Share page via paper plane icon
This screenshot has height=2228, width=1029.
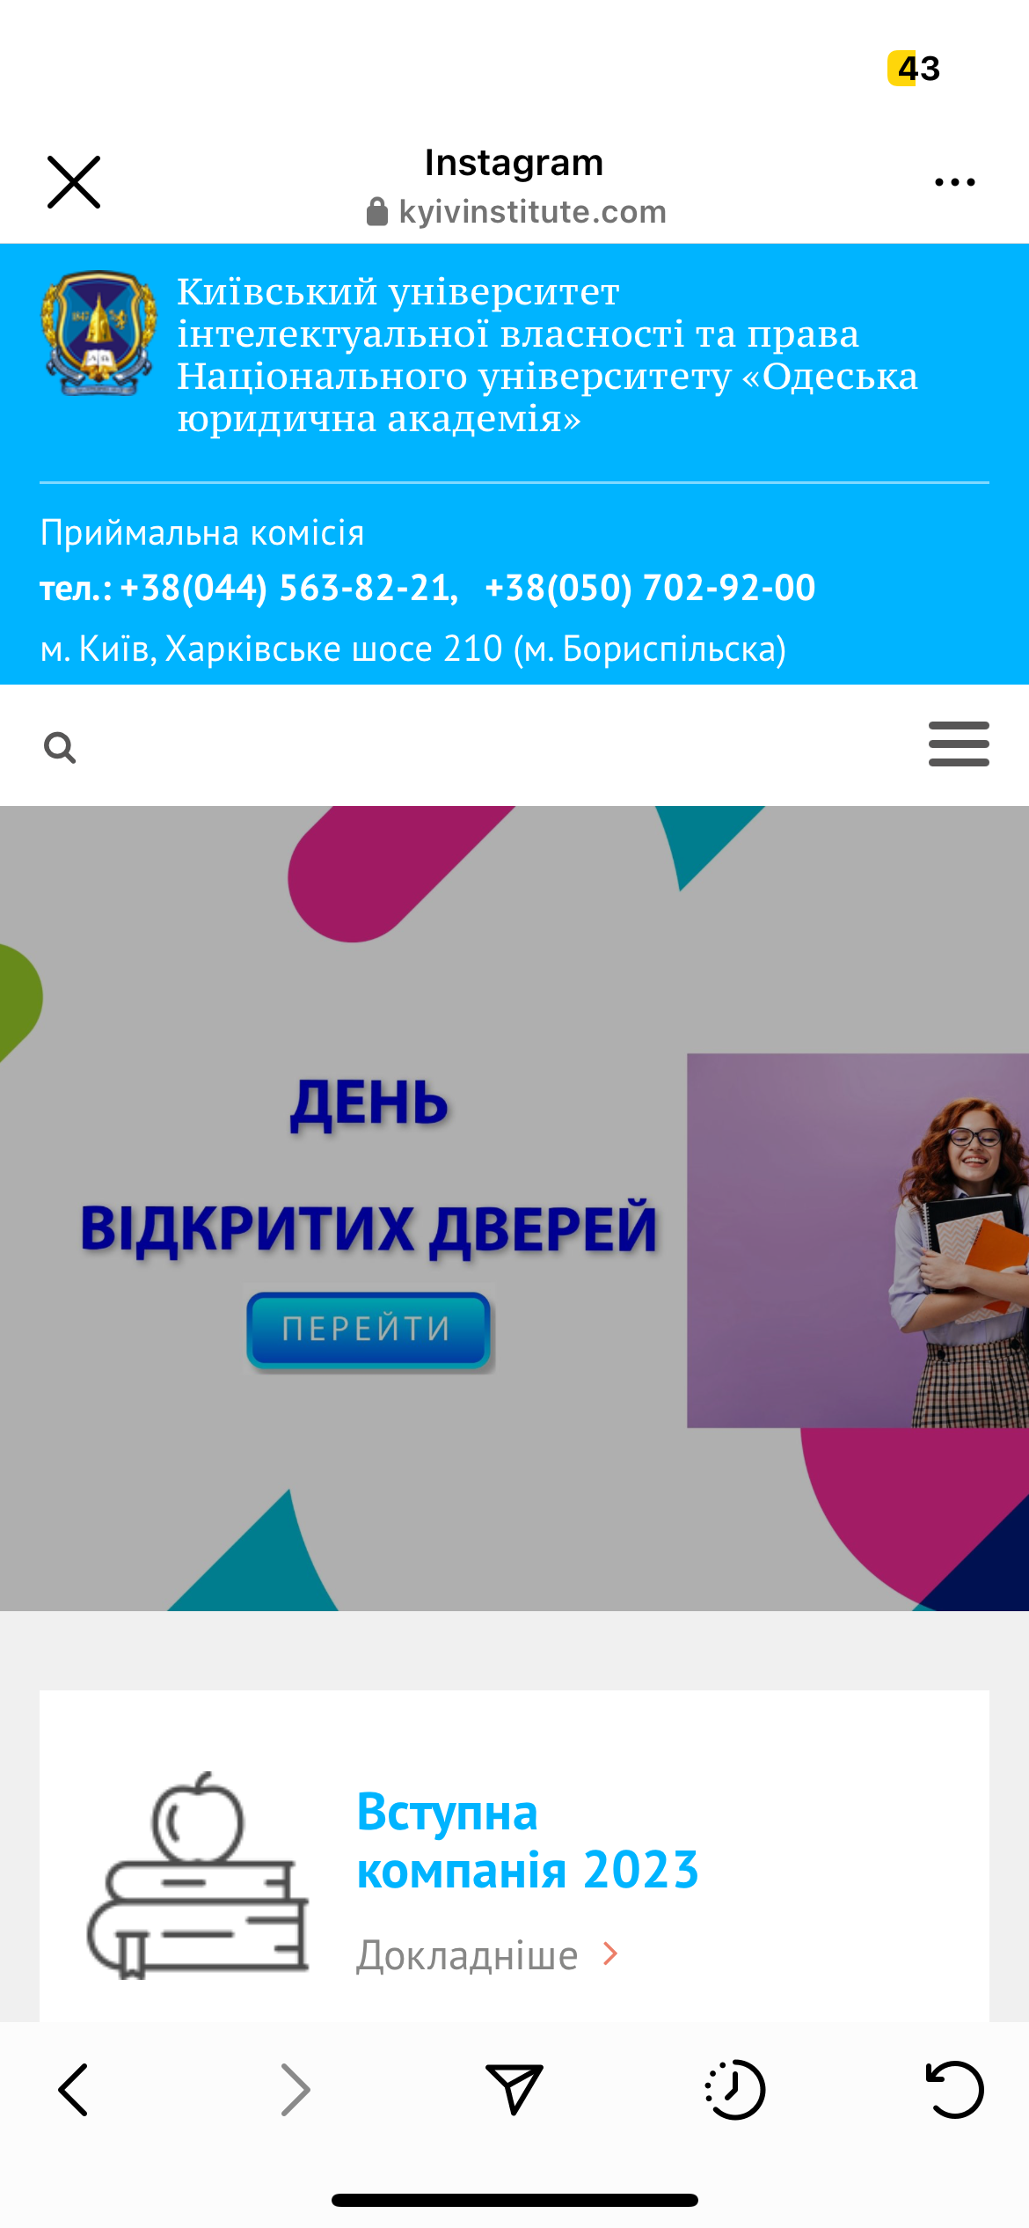point(514,2089)
